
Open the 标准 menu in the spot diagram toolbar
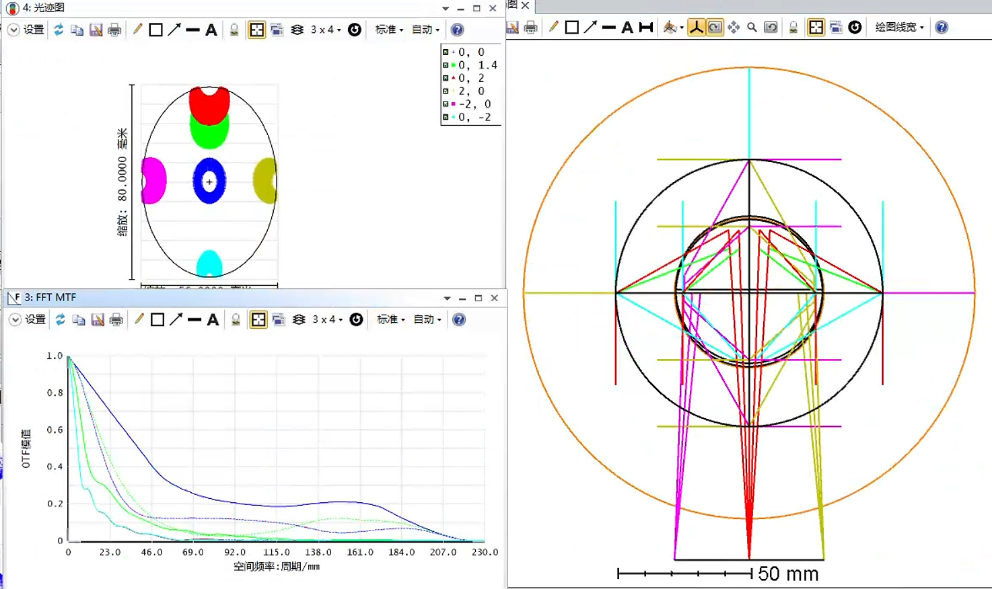point(389,30)
